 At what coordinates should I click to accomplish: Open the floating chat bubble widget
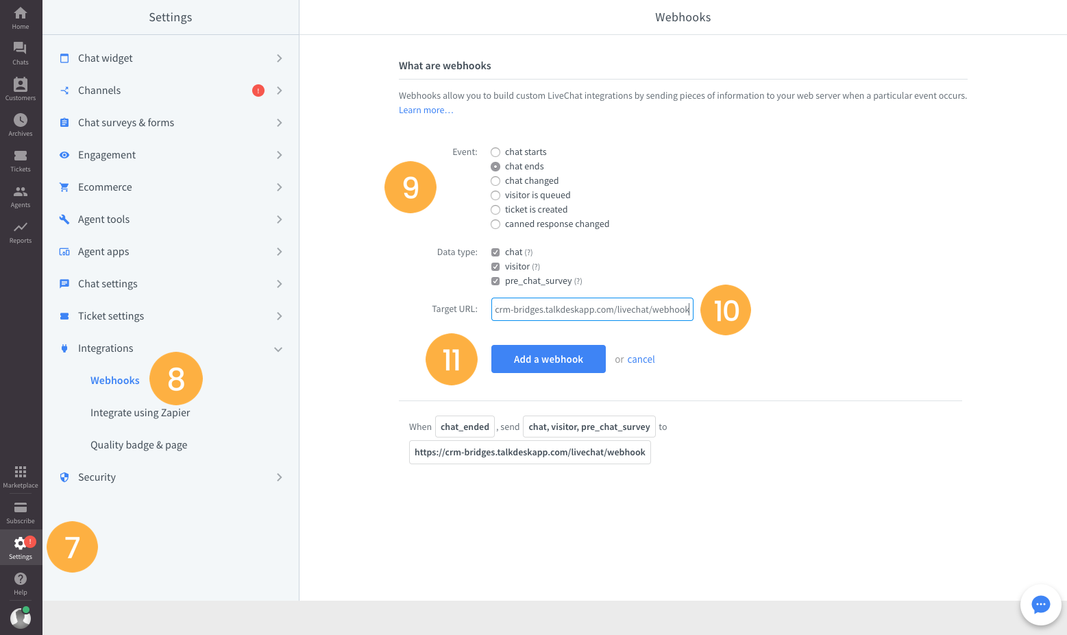1041,604
